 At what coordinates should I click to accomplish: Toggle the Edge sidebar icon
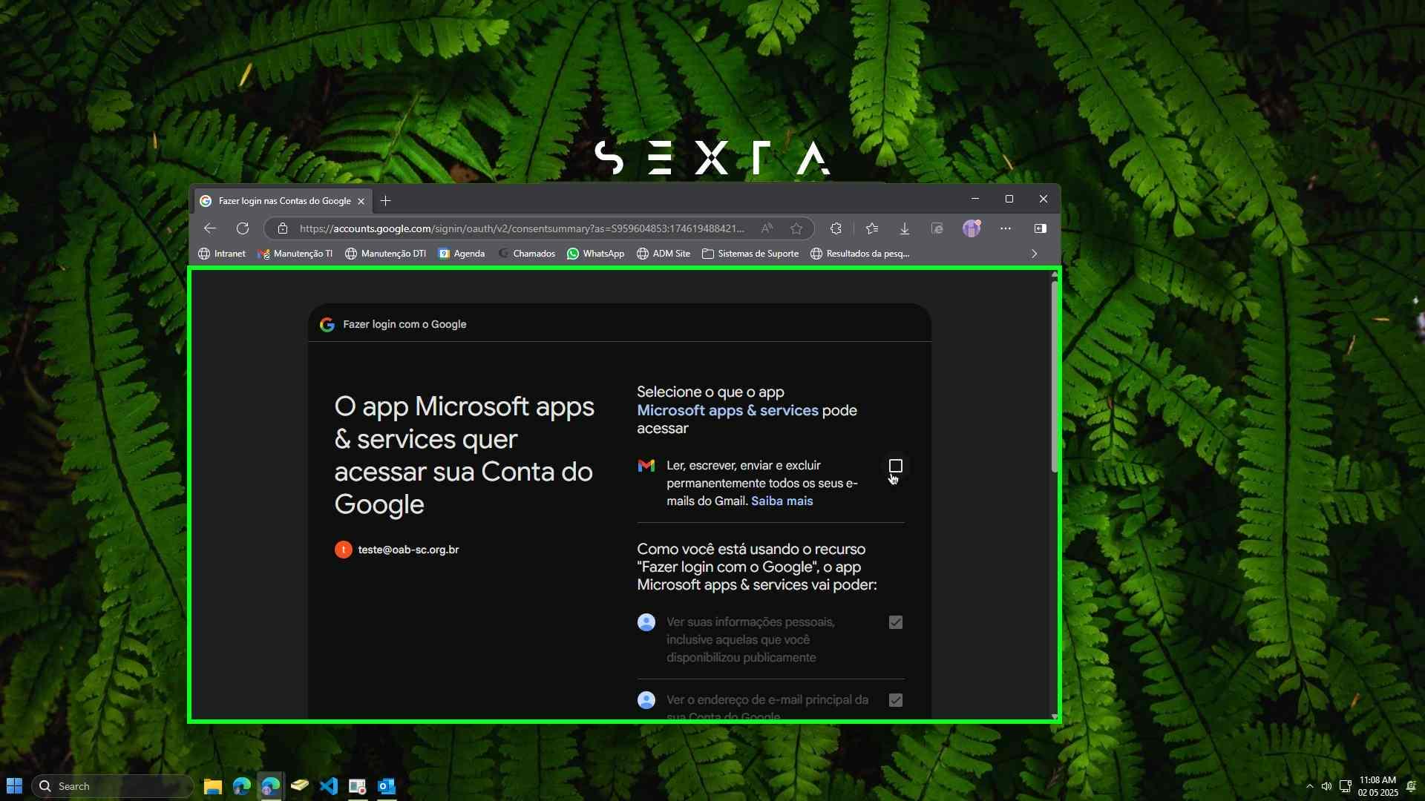pyautogui.click(x=1041, y=228)
